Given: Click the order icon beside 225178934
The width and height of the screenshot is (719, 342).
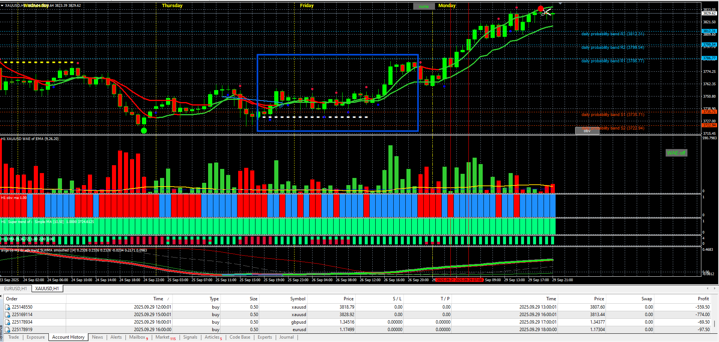Looking at the screenshot, I should coord(8,322).
